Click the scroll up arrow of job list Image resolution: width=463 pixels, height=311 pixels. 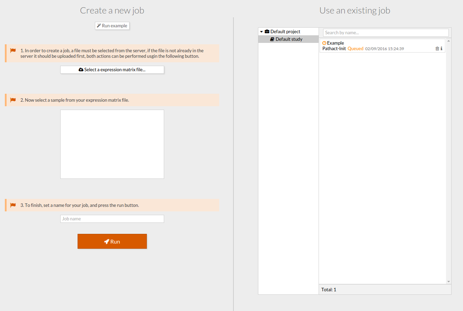coord(449,41)
